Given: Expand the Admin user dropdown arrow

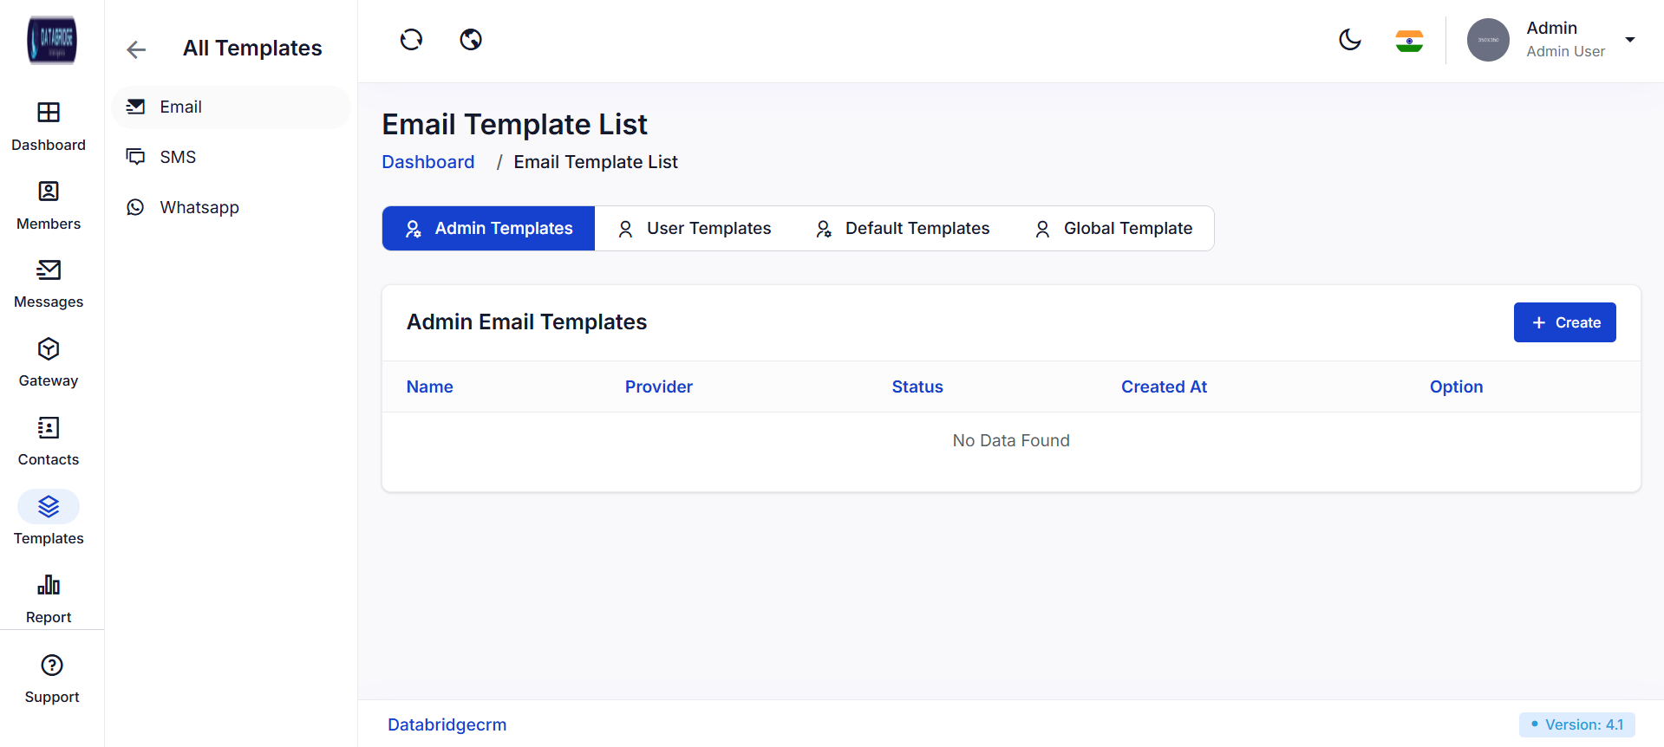Looking at the screenshot, I should pos(1630,40).
